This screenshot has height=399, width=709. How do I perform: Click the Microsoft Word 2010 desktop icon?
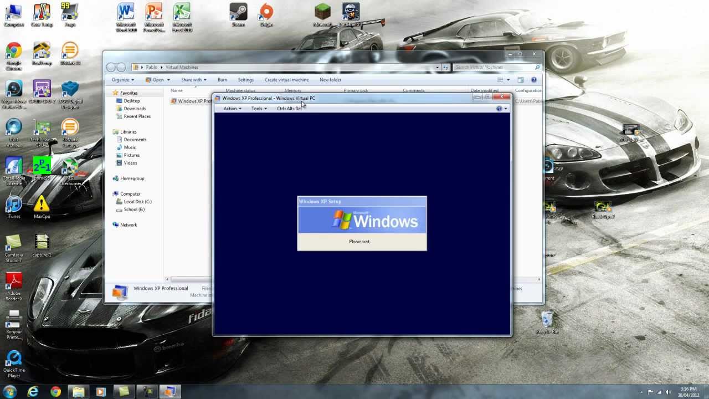coord(126,18)
